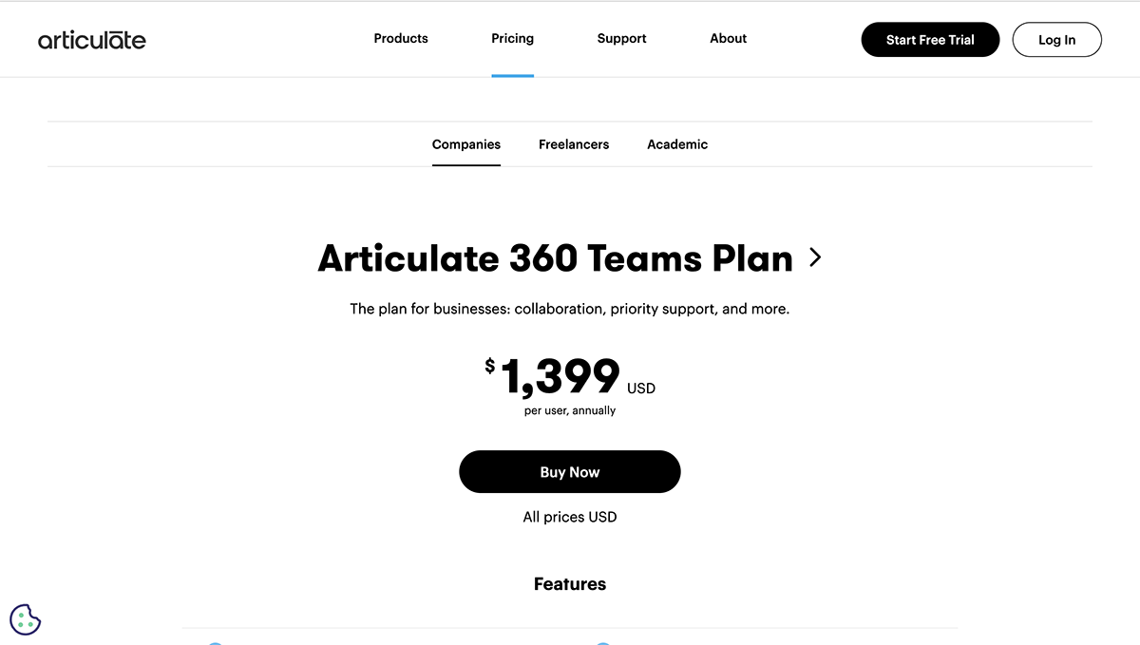The width and height of the screenshot is (1140, 645).
Task: Click the blue feature icon in left column
Action: click(x=215, y=642)
